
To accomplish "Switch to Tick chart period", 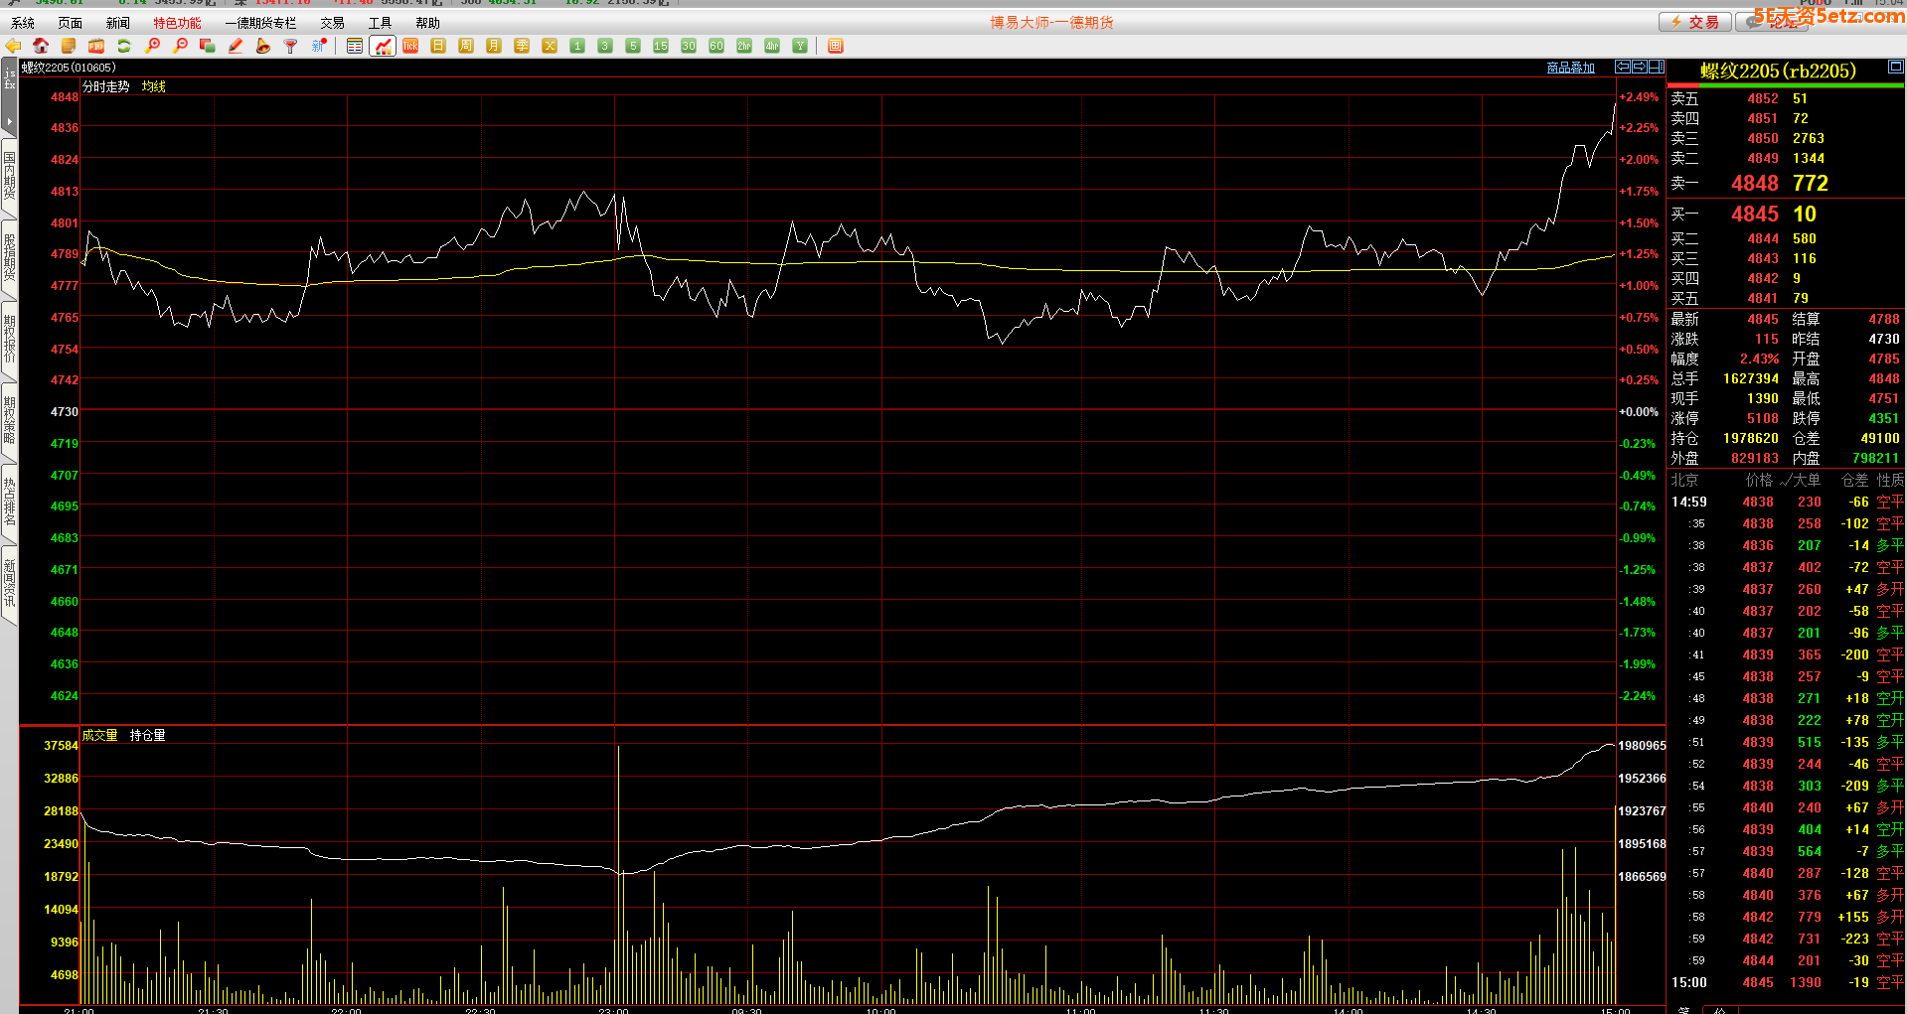I will coord(410,46).
